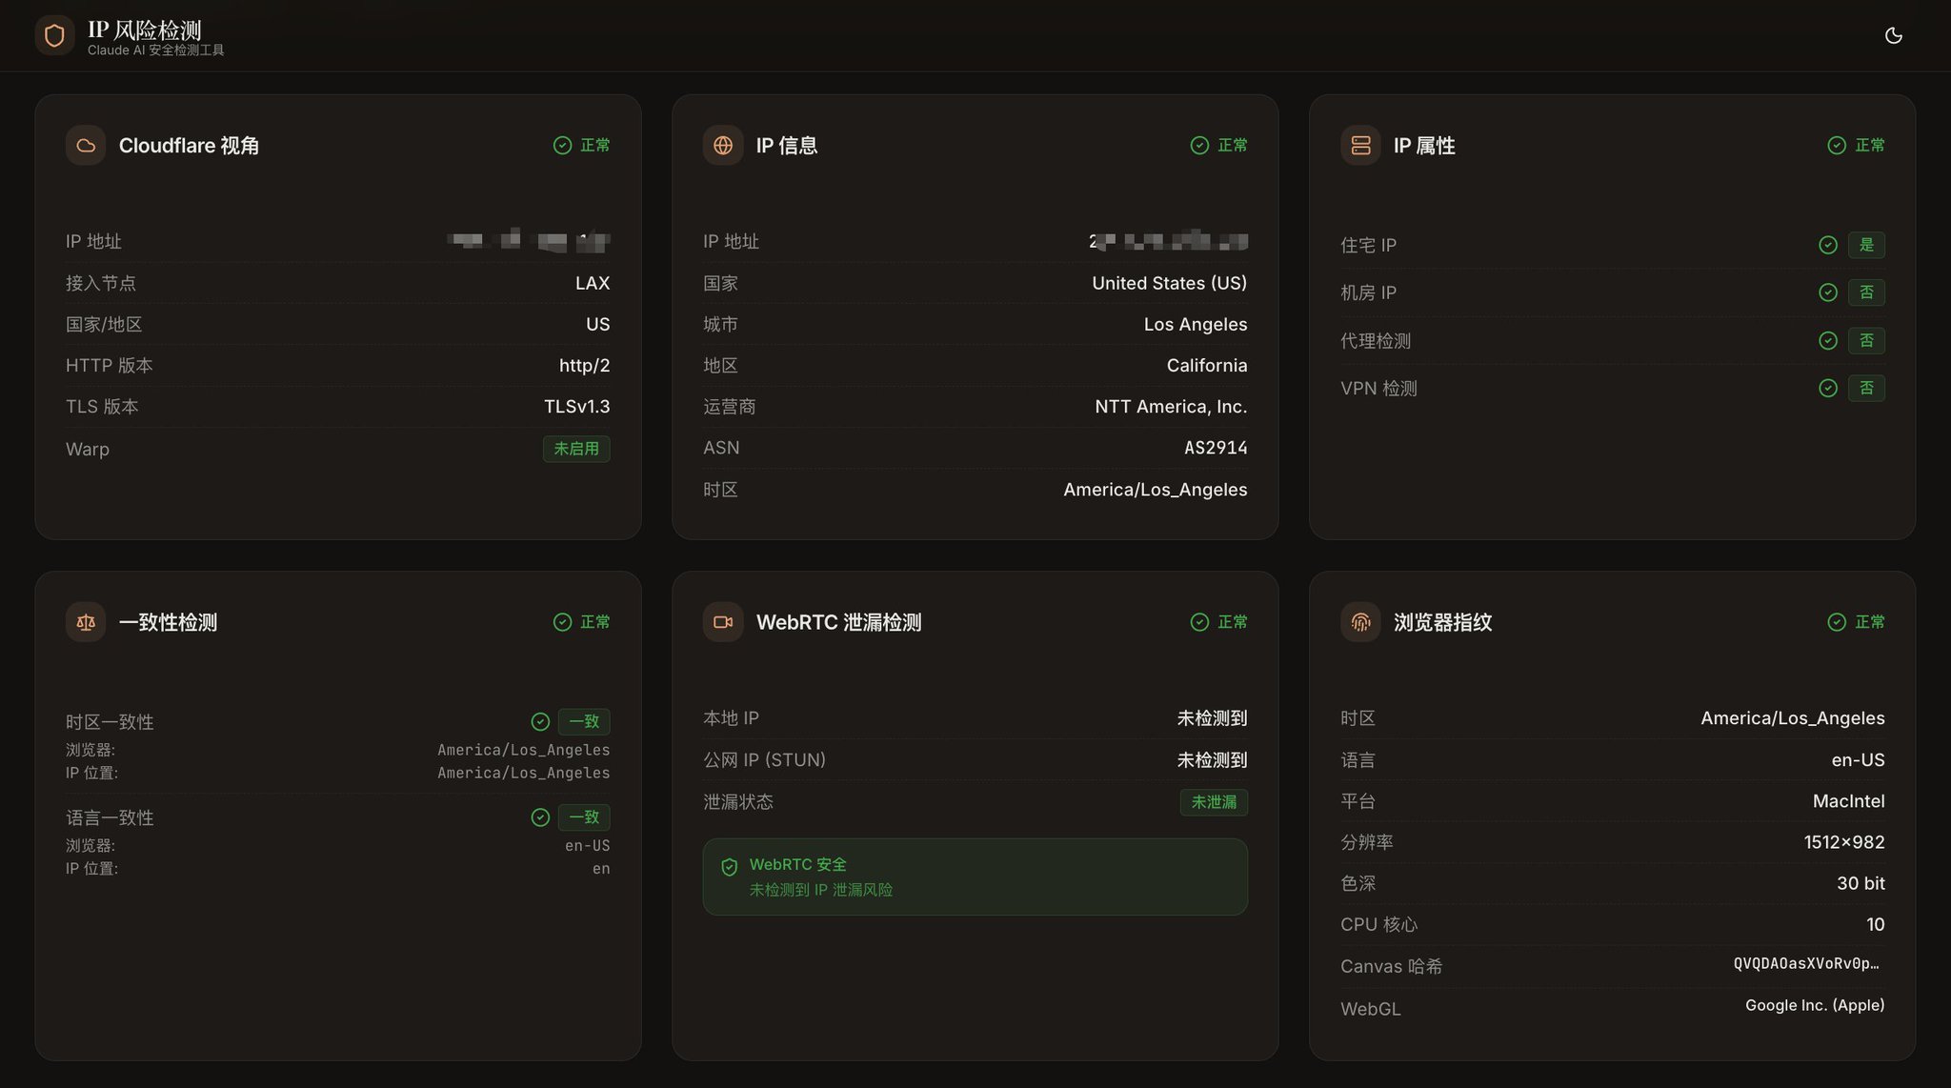The height and width of the screenshot is (1088, 1951).
Task: Click the VPN 检测 check mark icon
Action: [1827, 388]
